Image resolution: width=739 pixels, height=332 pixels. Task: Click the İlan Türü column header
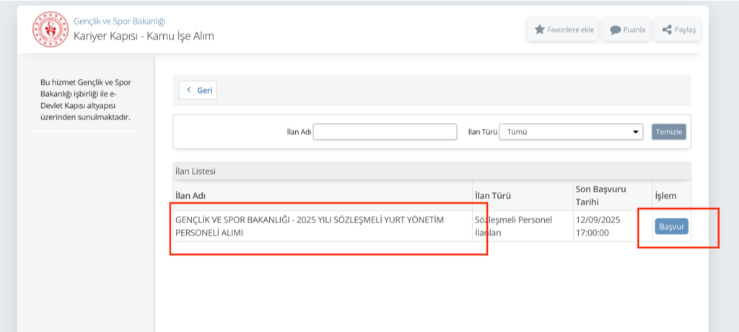tap(492, 196)
